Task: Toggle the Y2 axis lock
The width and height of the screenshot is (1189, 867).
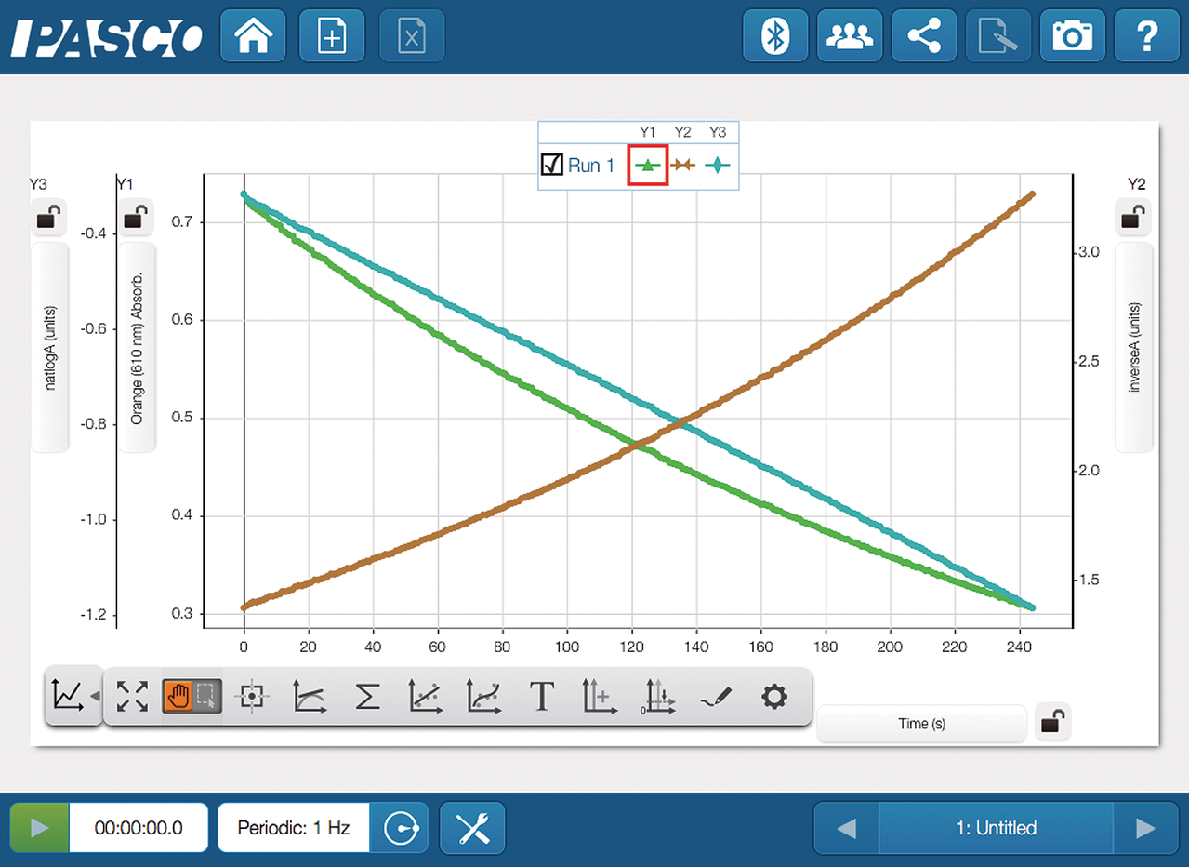Action: coord(1132,218)
